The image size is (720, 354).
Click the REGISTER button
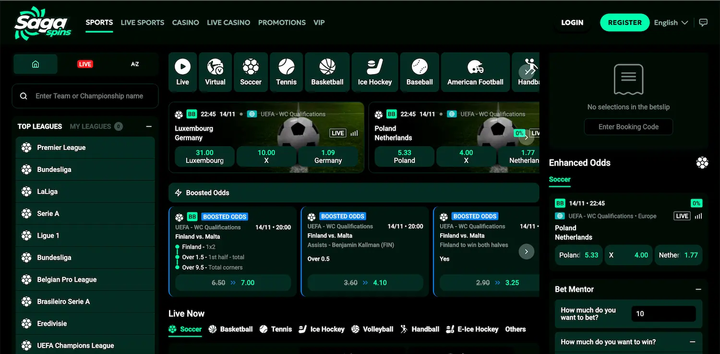624,23
